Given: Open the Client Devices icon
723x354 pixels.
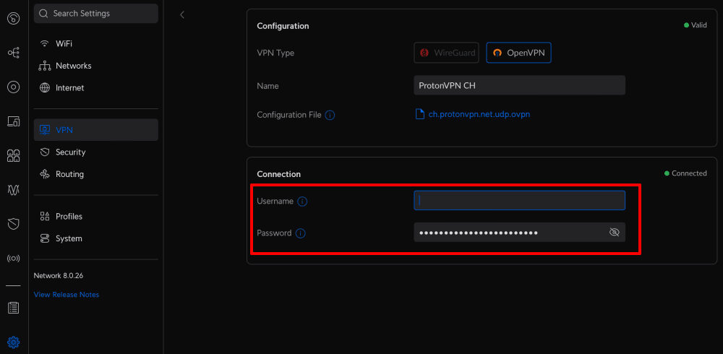Looking at the screenshot, I should (13, 121).
